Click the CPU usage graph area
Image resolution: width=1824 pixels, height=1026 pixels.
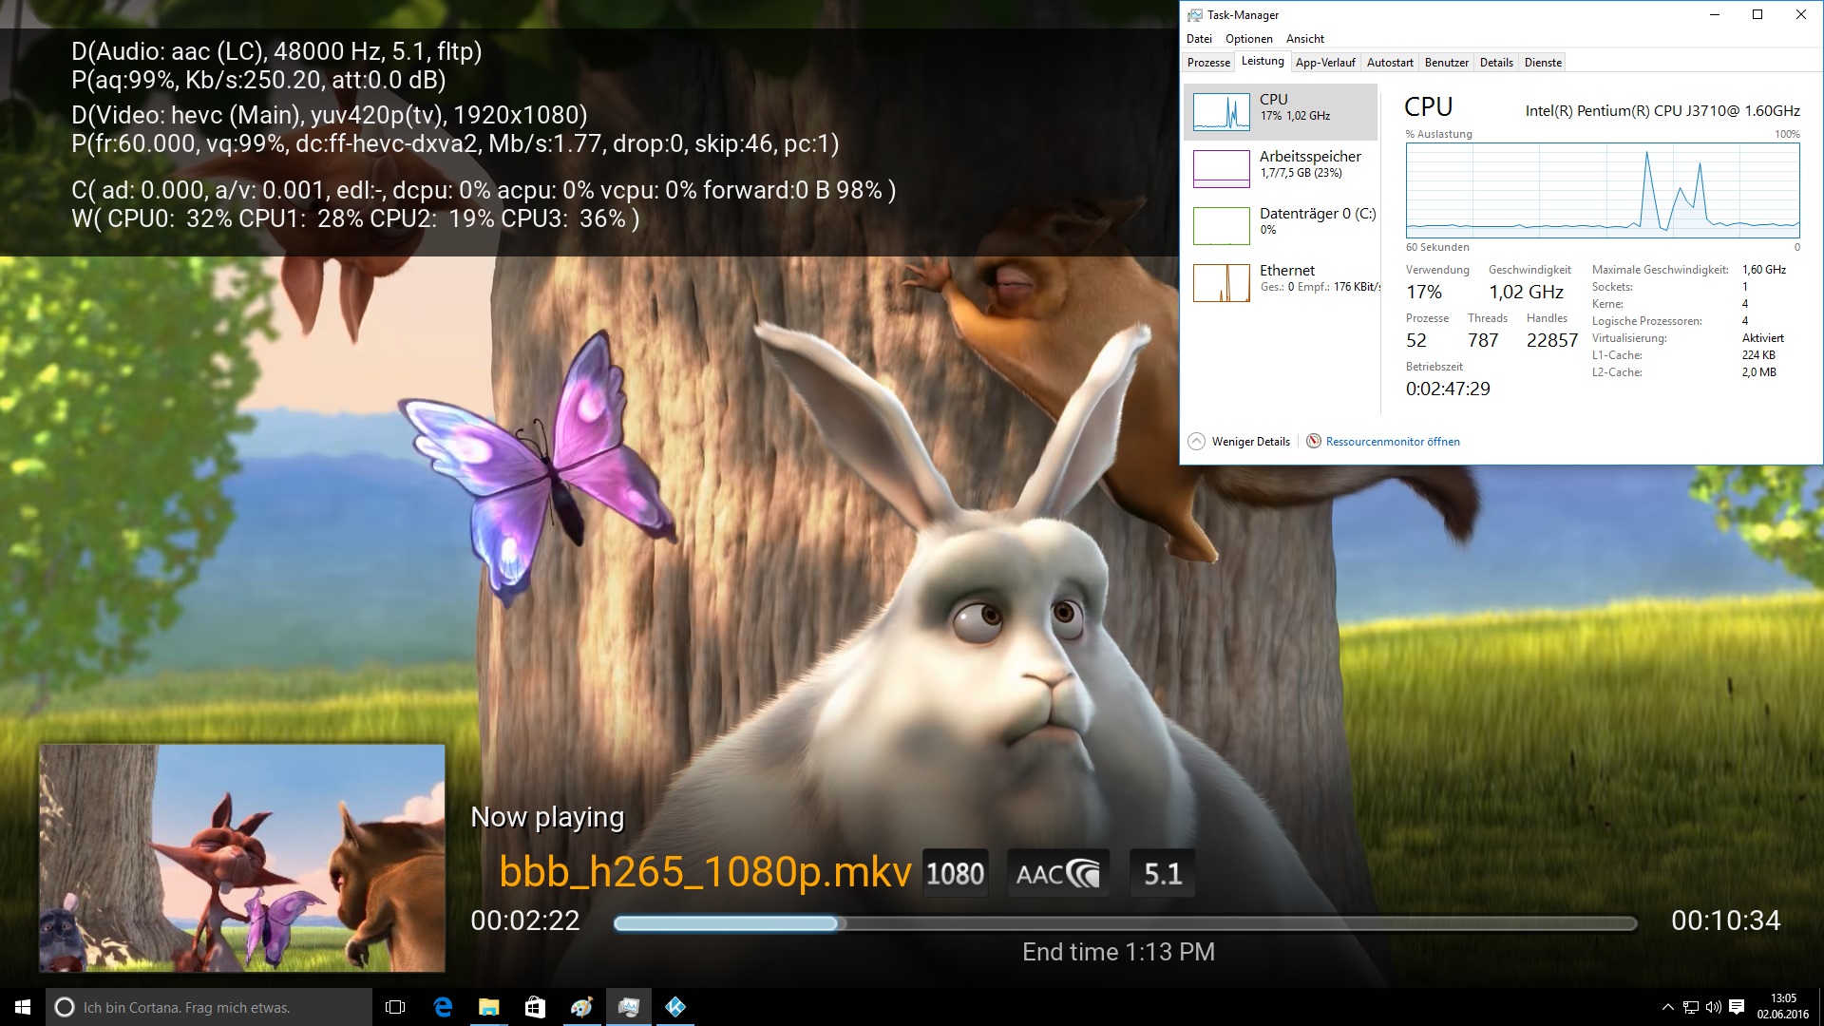point(1603,190)
